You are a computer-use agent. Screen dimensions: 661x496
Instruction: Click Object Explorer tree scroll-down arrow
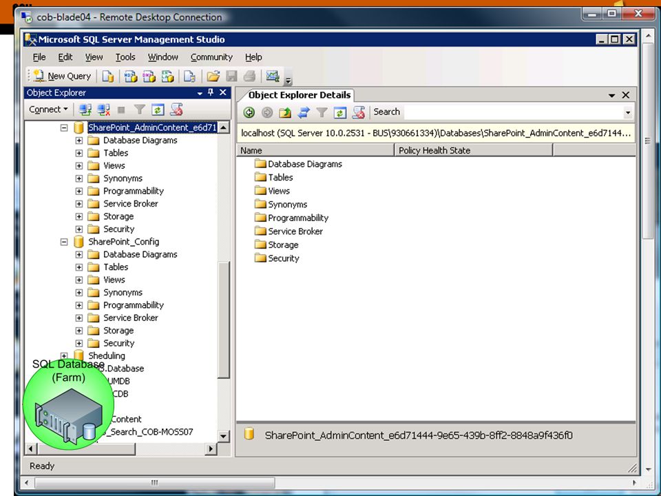click(223, 435)
